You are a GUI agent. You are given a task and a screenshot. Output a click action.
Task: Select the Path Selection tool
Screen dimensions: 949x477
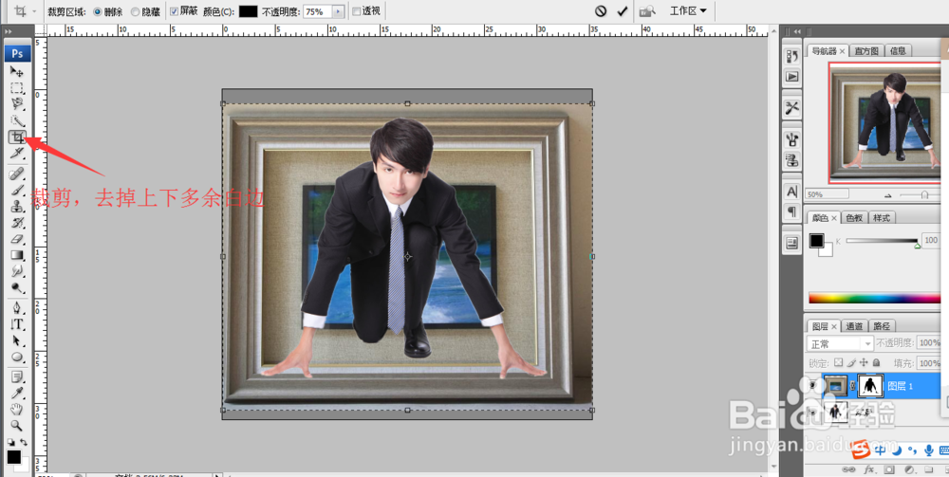pos(17,340)
